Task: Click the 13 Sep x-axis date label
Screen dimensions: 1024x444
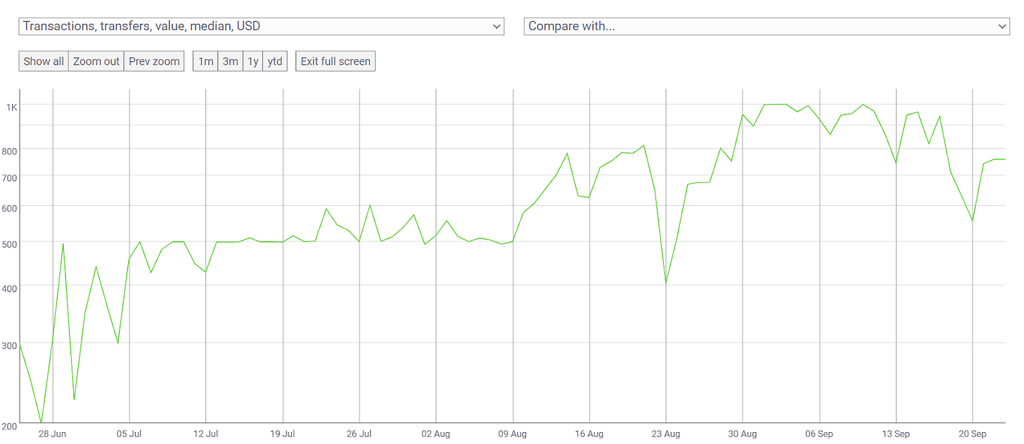Action: pyautogui.click(x=896, y=434)
